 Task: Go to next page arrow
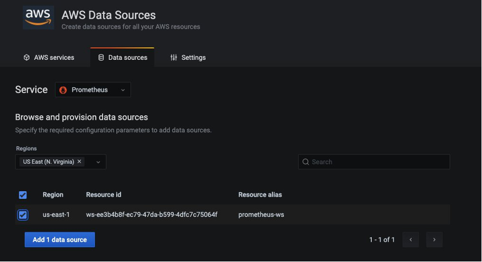click(434, 239)
